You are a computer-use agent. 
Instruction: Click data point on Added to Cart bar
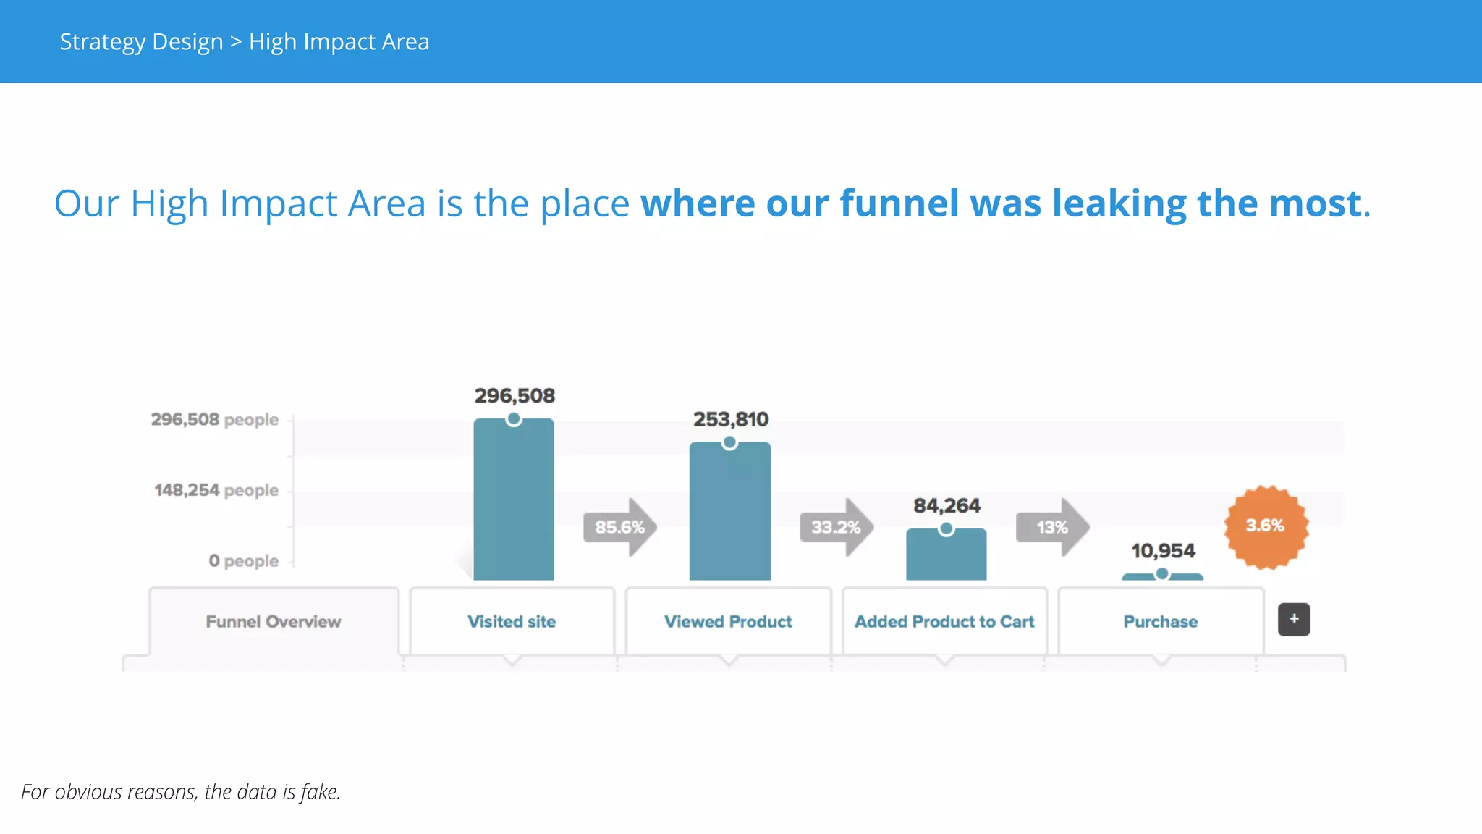point(946,529)
